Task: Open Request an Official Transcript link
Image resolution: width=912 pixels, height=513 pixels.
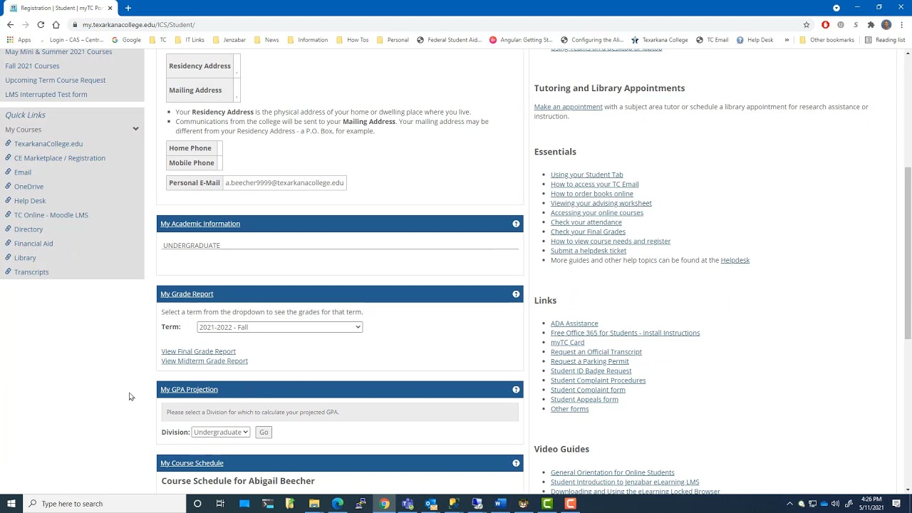Action: pyautogui.click(x=596, y=352)
